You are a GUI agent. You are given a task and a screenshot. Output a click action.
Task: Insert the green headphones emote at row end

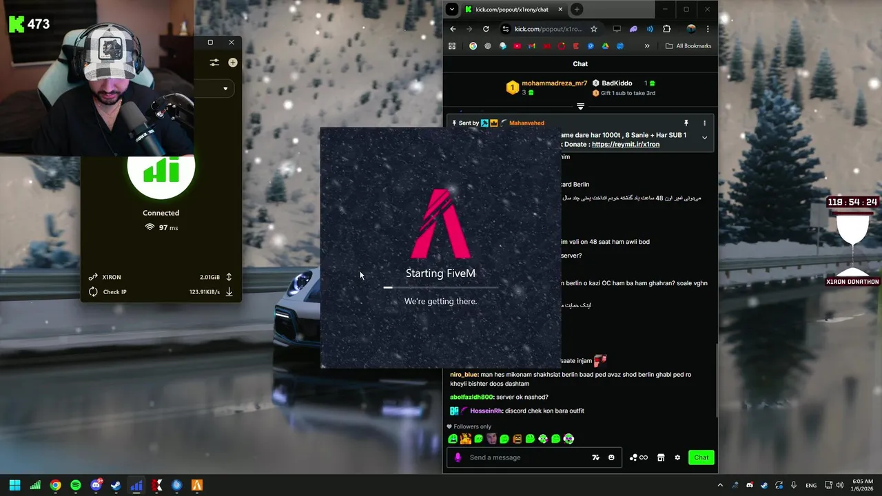coord(568,439)
